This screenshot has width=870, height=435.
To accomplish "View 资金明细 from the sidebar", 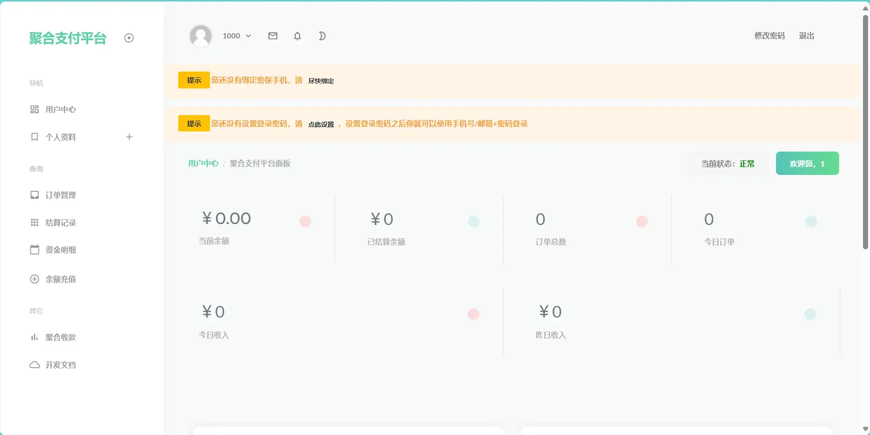I will point(60,250).
